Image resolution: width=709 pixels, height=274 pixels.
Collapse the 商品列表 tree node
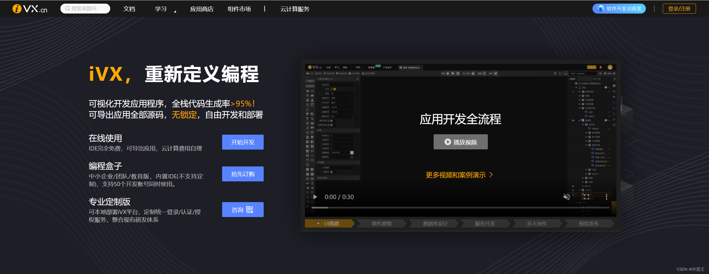pos(587,145)
